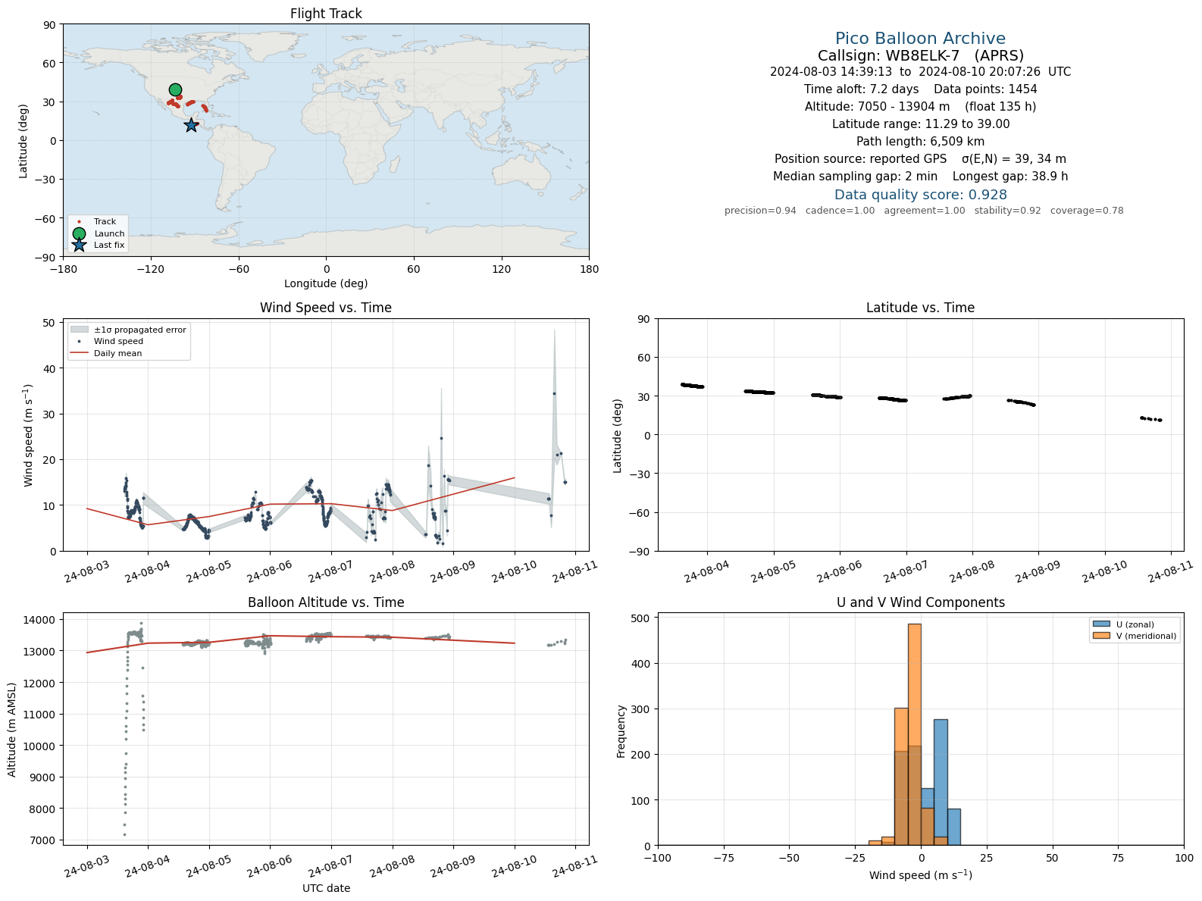The image size is (1202, 901).
Task: Click the 'stability=0.92' value
Action: [x=1008, y=211]
